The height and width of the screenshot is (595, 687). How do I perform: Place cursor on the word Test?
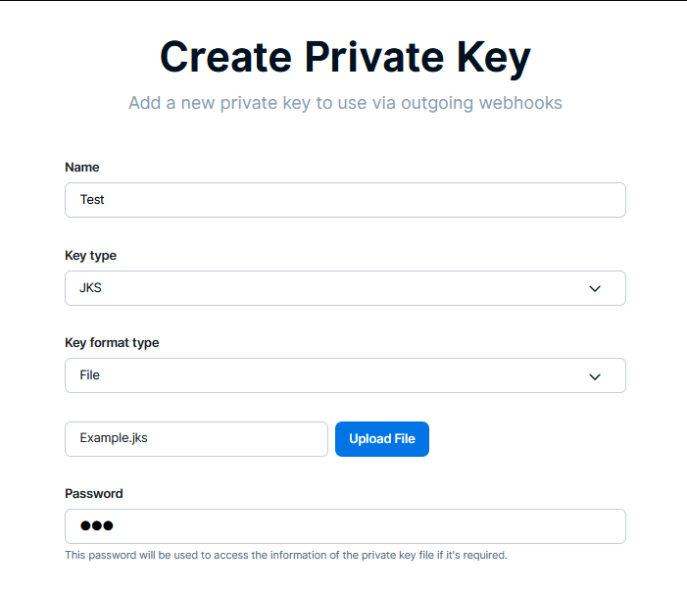coord(92,200)
